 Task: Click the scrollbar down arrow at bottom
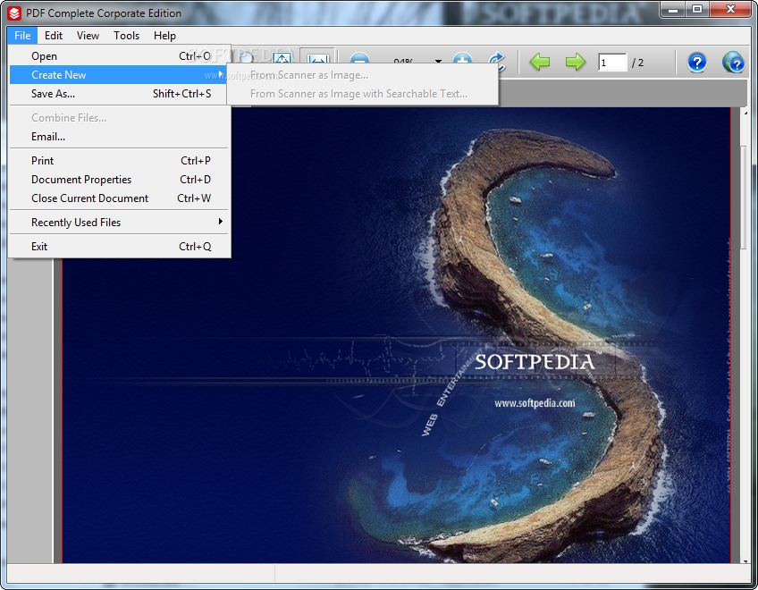pos(745,561)
